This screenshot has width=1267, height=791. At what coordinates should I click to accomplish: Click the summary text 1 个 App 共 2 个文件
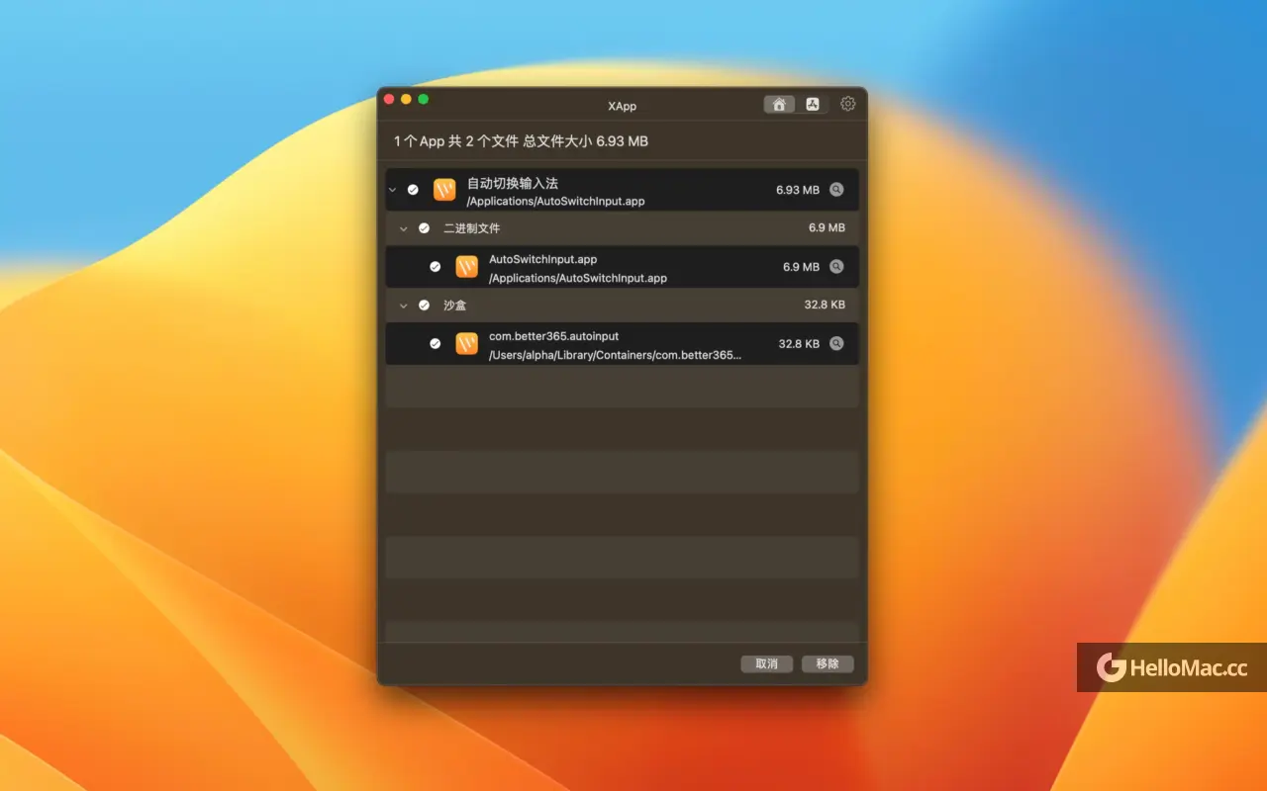point(456,141)
